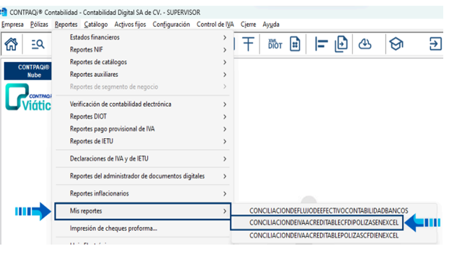The width and height of the screenshot is (453, 254).
Task: Open the Control de IVA menu
Action: pyautogui.click(x=216, y=24)
